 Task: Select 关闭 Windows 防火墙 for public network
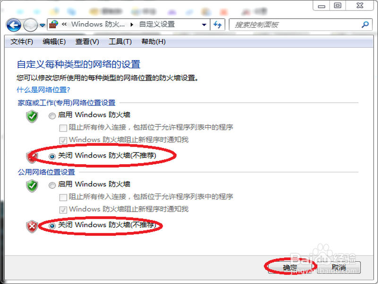click(52, 226)
